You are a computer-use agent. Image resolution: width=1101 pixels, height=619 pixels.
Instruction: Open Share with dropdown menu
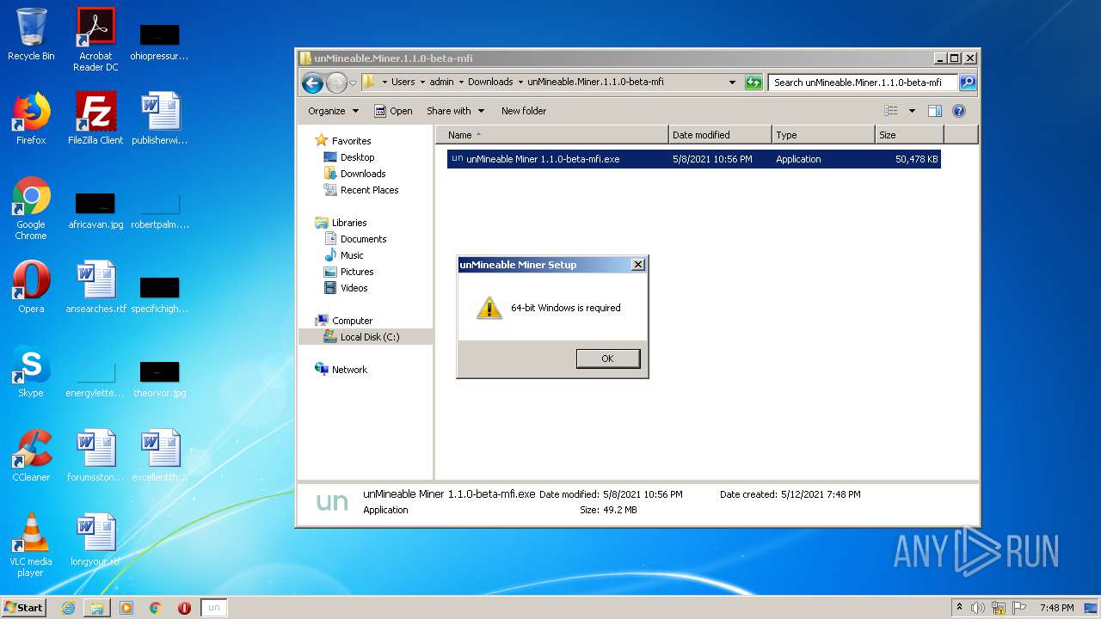coord(456,111)
